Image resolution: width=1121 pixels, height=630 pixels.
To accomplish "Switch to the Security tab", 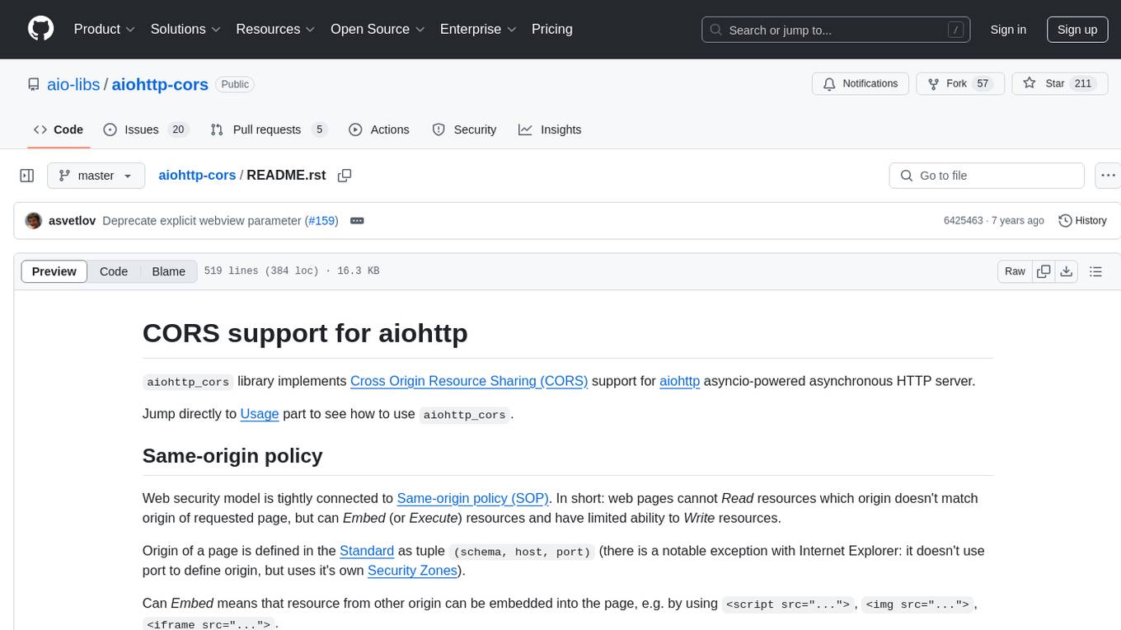I will [x=465, y=129].
